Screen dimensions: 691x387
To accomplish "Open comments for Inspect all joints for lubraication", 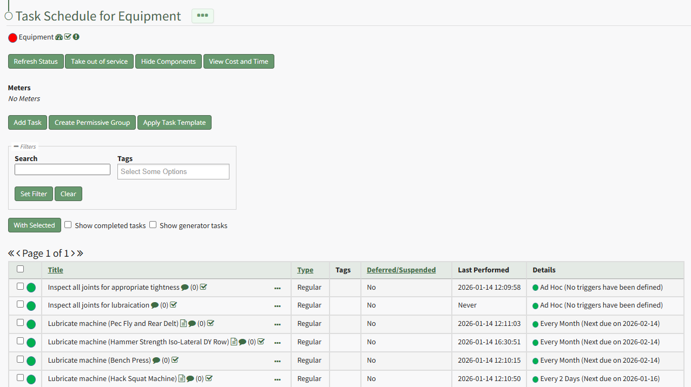I will 155,305.
